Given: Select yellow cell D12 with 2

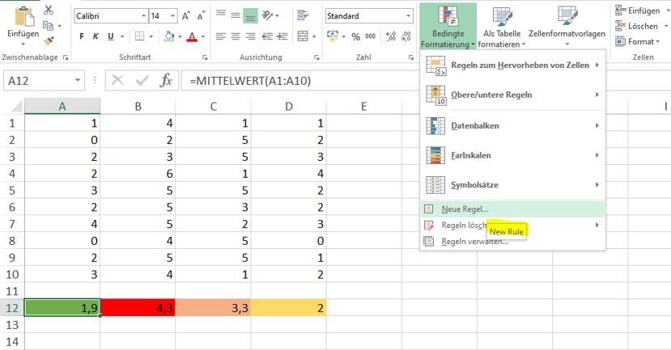Looking at the screenshot, I should tap(289, 308).
